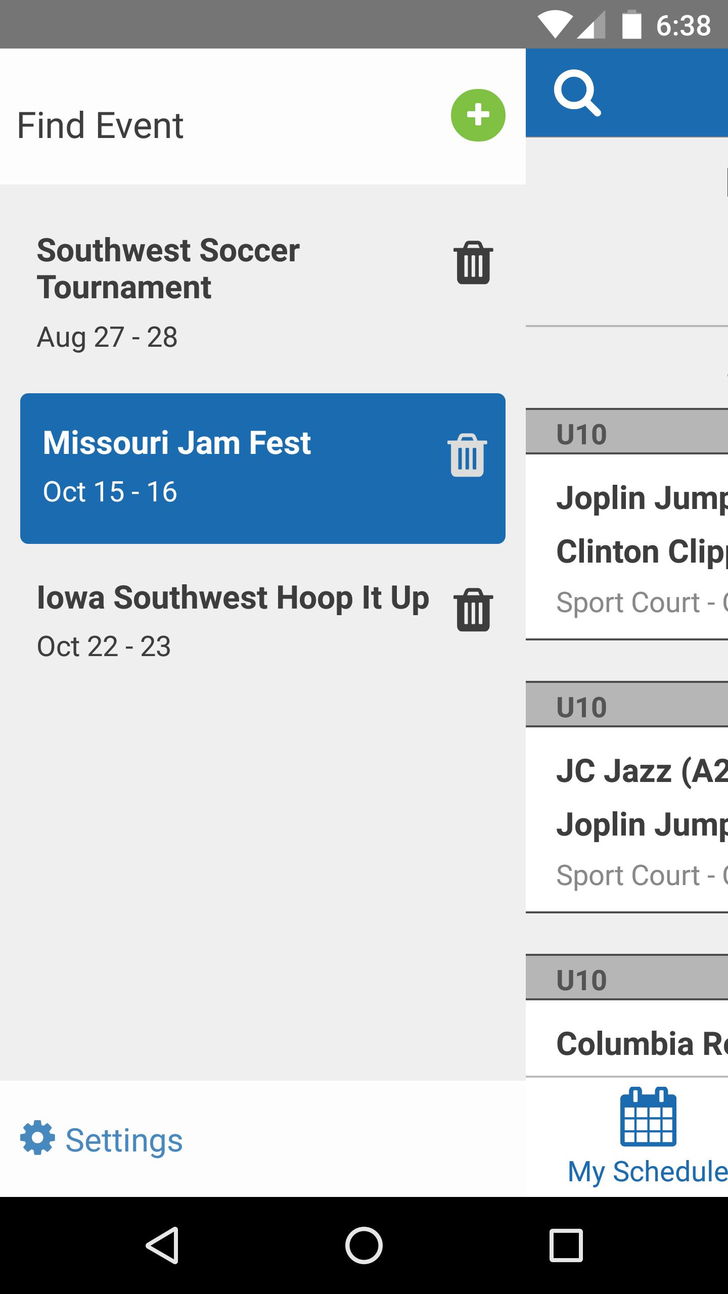Image resolution: width=728 pixels, height=1294 pixels.
Task: Open the My Schedule calendar icon
Action: (x=648, y=1117)
